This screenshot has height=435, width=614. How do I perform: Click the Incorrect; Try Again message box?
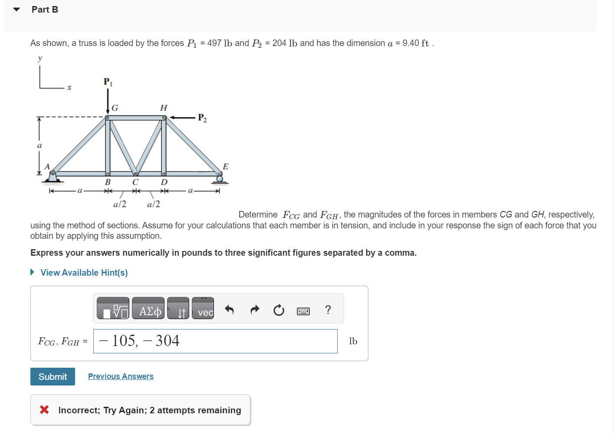(140, 410)
